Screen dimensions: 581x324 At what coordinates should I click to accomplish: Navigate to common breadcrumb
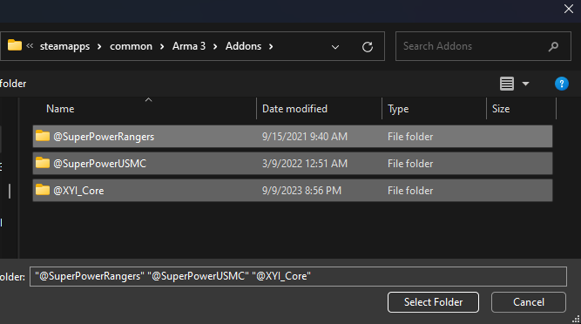[x=131, y=46]
